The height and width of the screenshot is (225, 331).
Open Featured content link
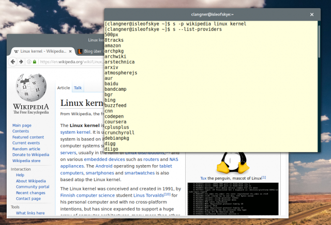click(28, 137)
